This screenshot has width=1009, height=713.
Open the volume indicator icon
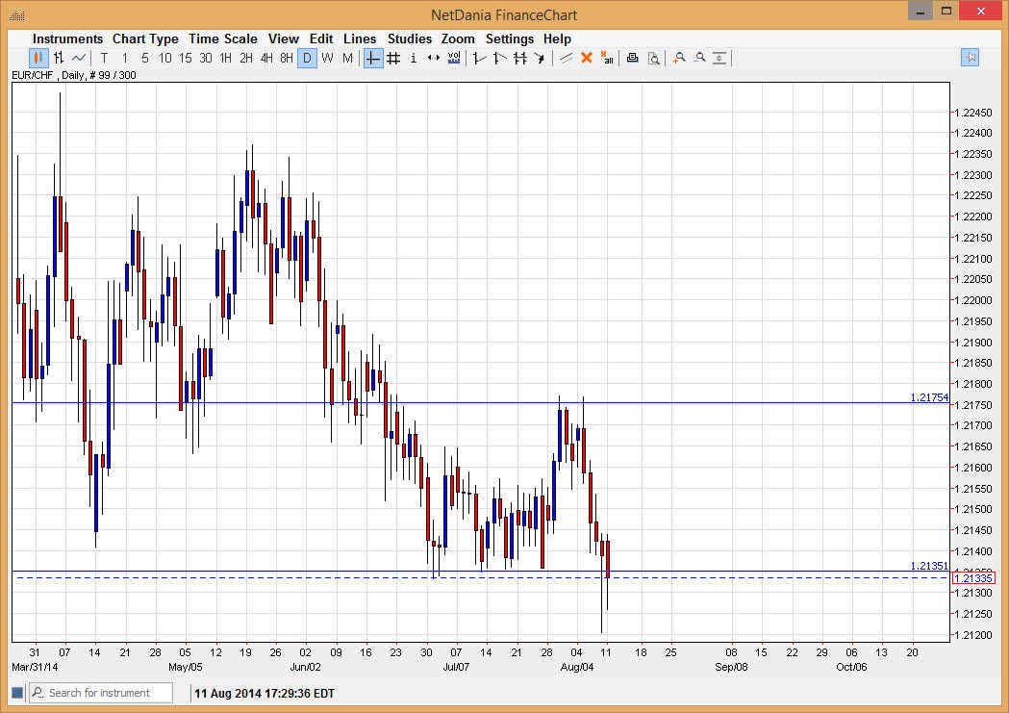453,58
